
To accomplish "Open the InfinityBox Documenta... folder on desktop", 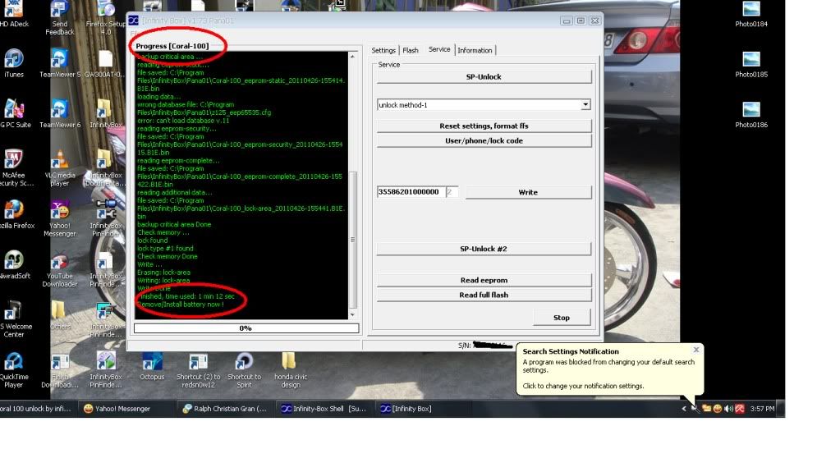I will point(106,169).
